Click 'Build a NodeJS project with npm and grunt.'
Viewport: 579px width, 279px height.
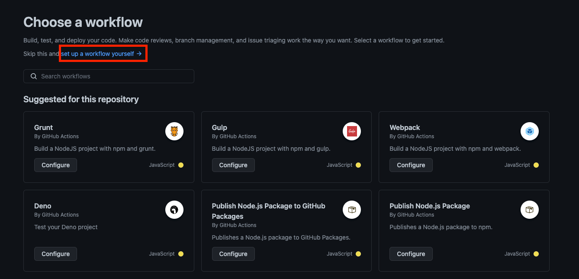95,149
